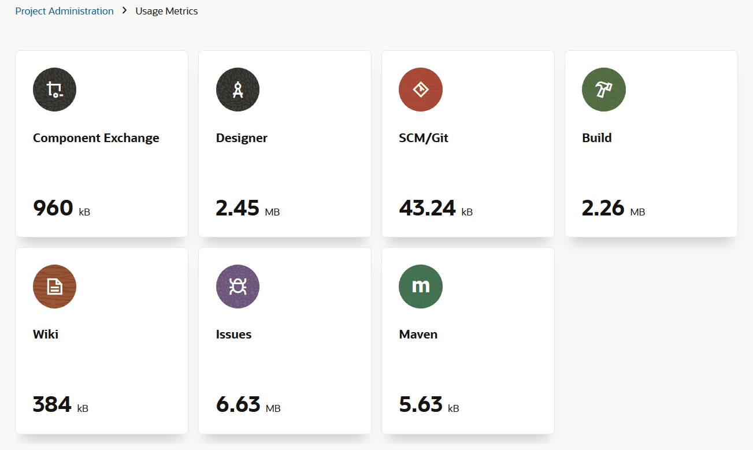Click the Component Exchange crop icon
The width and height of the screenshot is (753, 450).
click(x=54, y=90)
